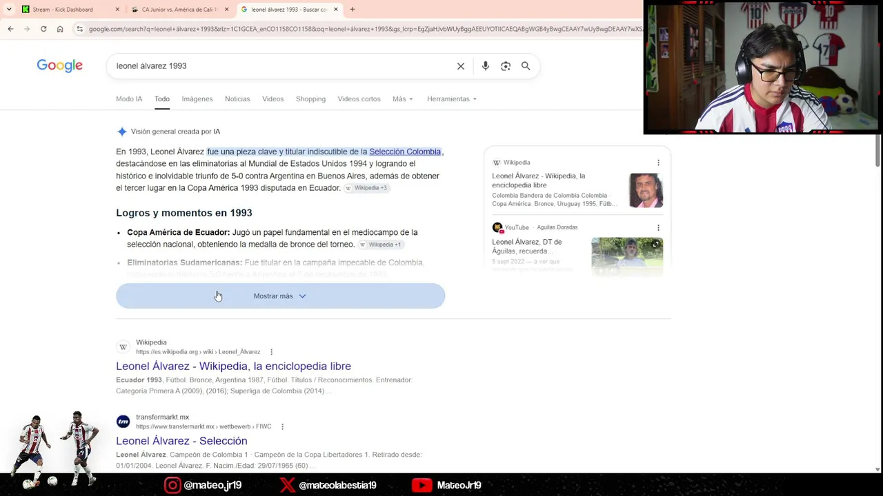Open three-dot menu on YouTube source card
Screen dimensions: 883x496
(x=658, y=227)
